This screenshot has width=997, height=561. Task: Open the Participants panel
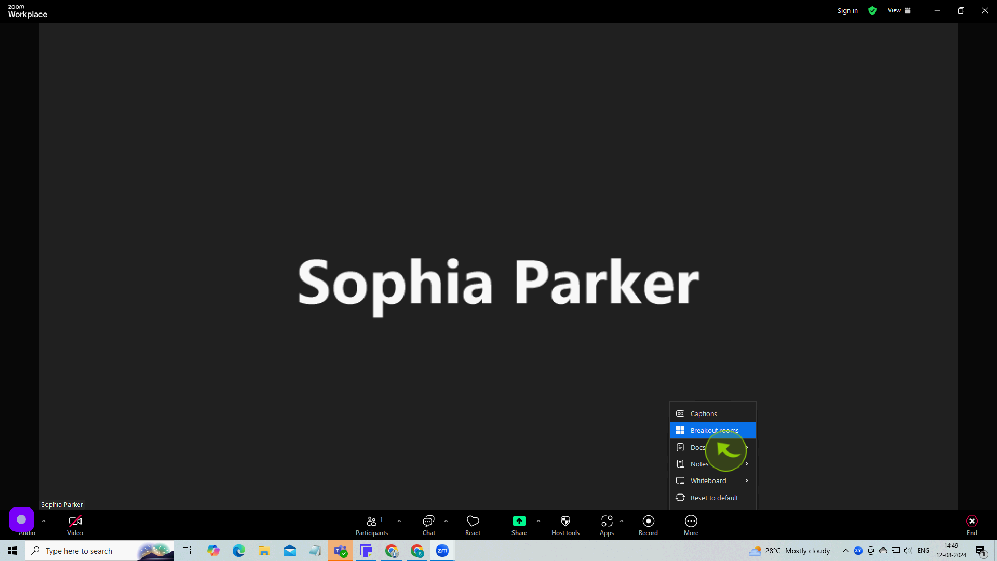(x=371, y=525)
